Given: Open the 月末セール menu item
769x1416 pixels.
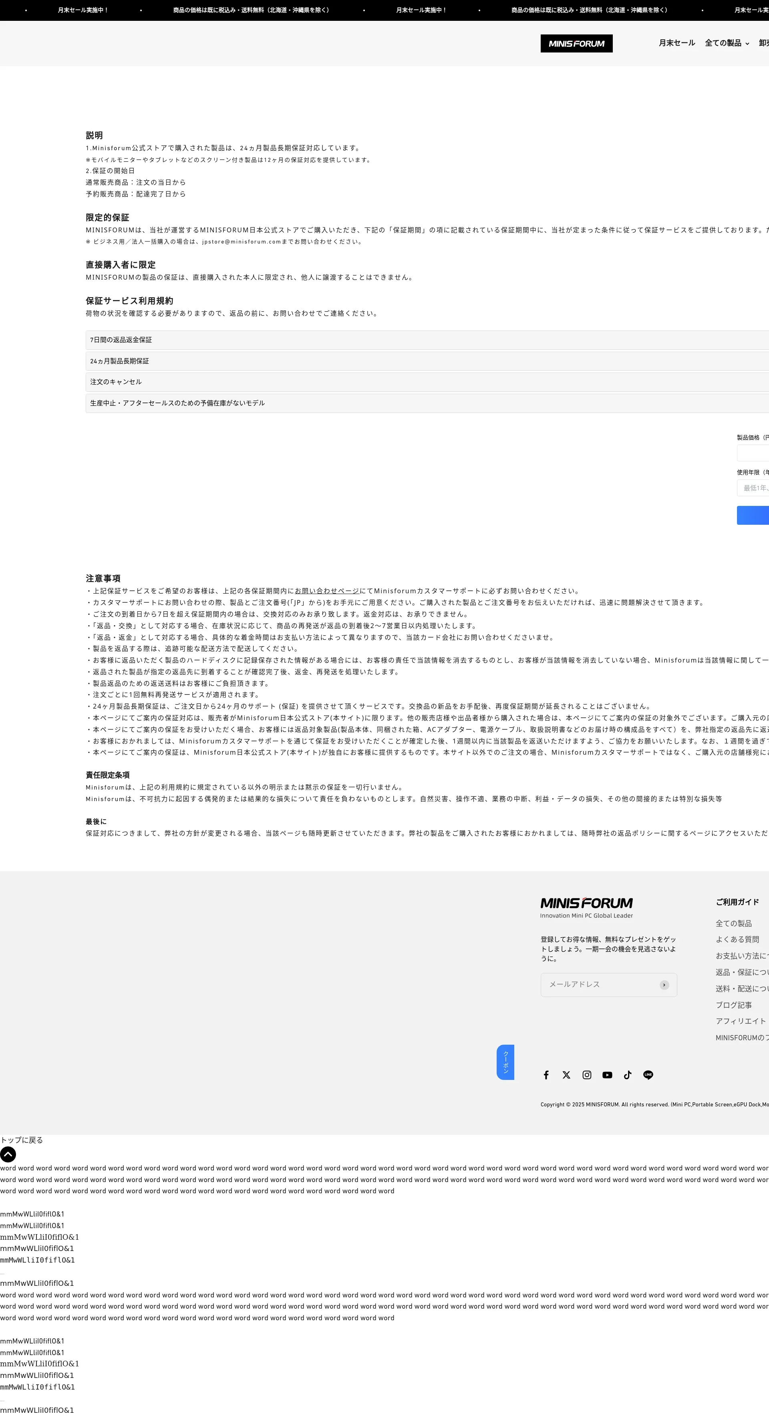Looking at the screenshot, I should [x=676, y=43].
